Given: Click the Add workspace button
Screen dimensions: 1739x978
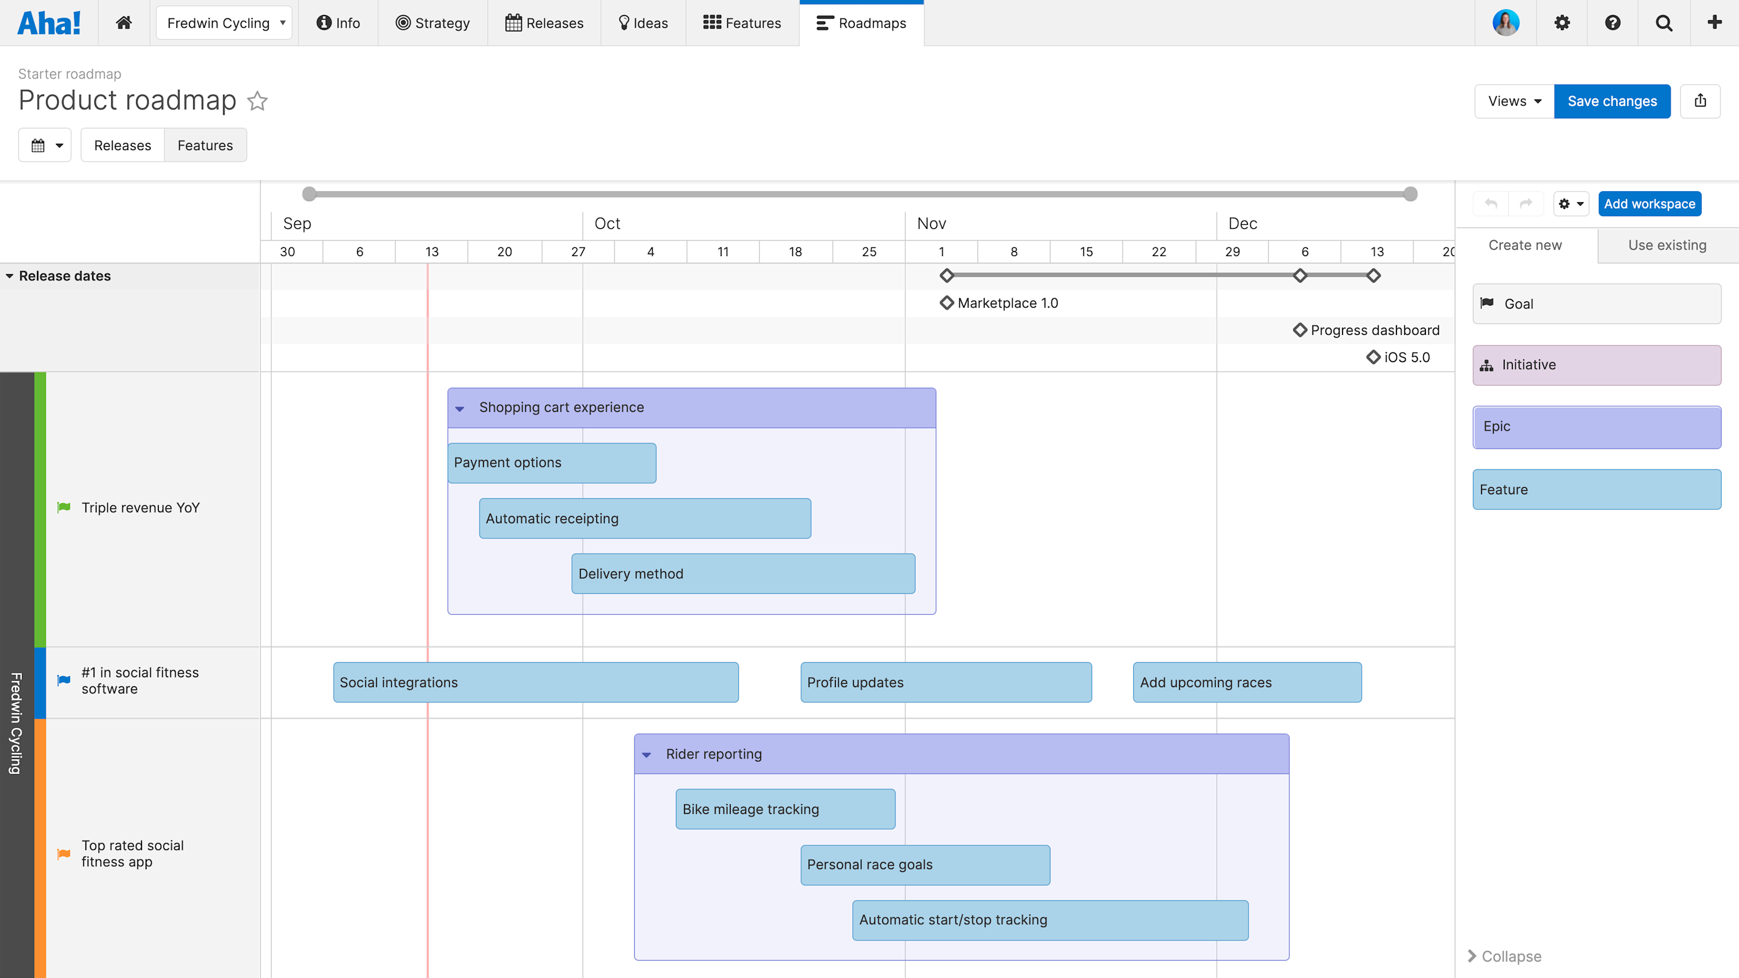Looking at the screenshot, I should [1650, 203].
